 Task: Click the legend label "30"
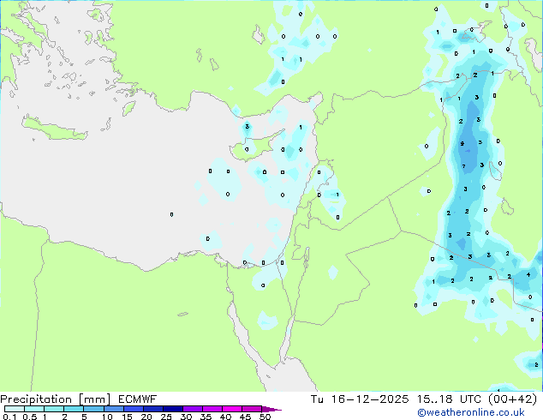click(x=186, y=417)
